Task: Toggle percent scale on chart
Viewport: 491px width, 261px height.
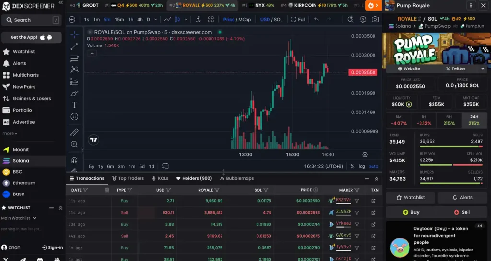Action: (352, 166)
